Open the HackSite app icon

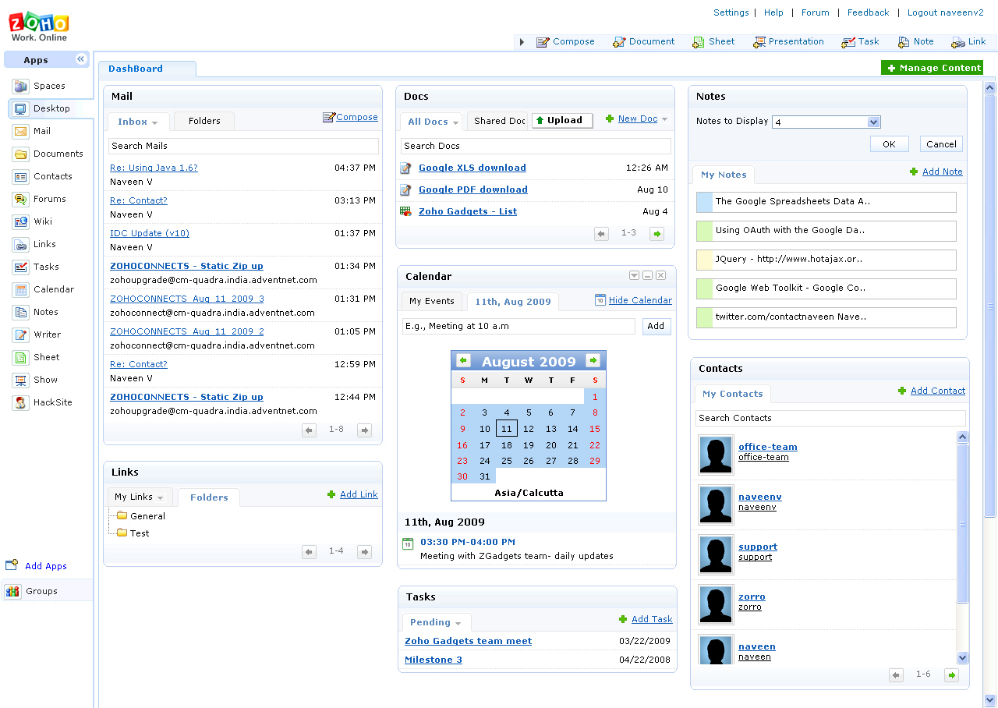20,402
